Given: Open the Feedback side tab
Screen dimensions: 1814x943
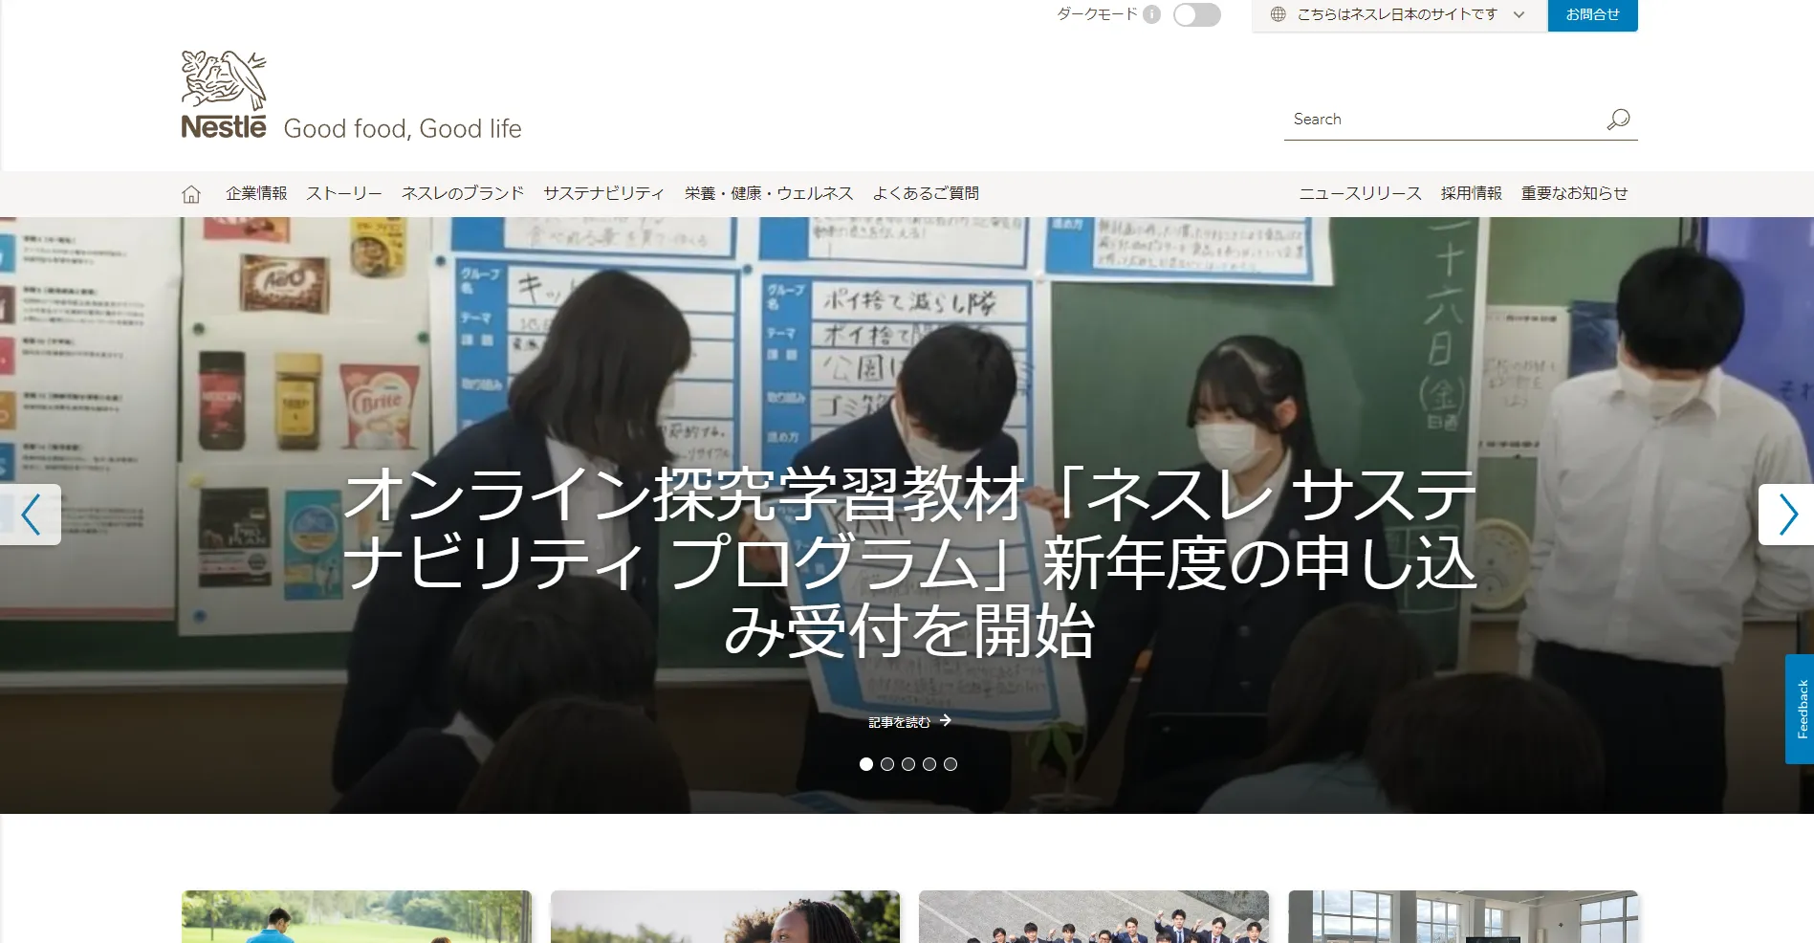Looking at the screenshot, I should coord(1800,709).
